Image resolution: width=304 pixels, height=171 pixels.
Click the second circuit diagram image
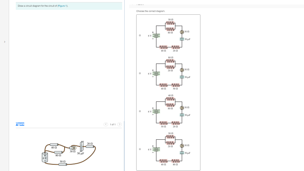[169, 73]
